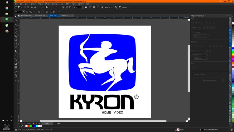This screenshot has width=234, height=132.
Task: Switch to Page 2 tab
Action: (x=59, y=123)
